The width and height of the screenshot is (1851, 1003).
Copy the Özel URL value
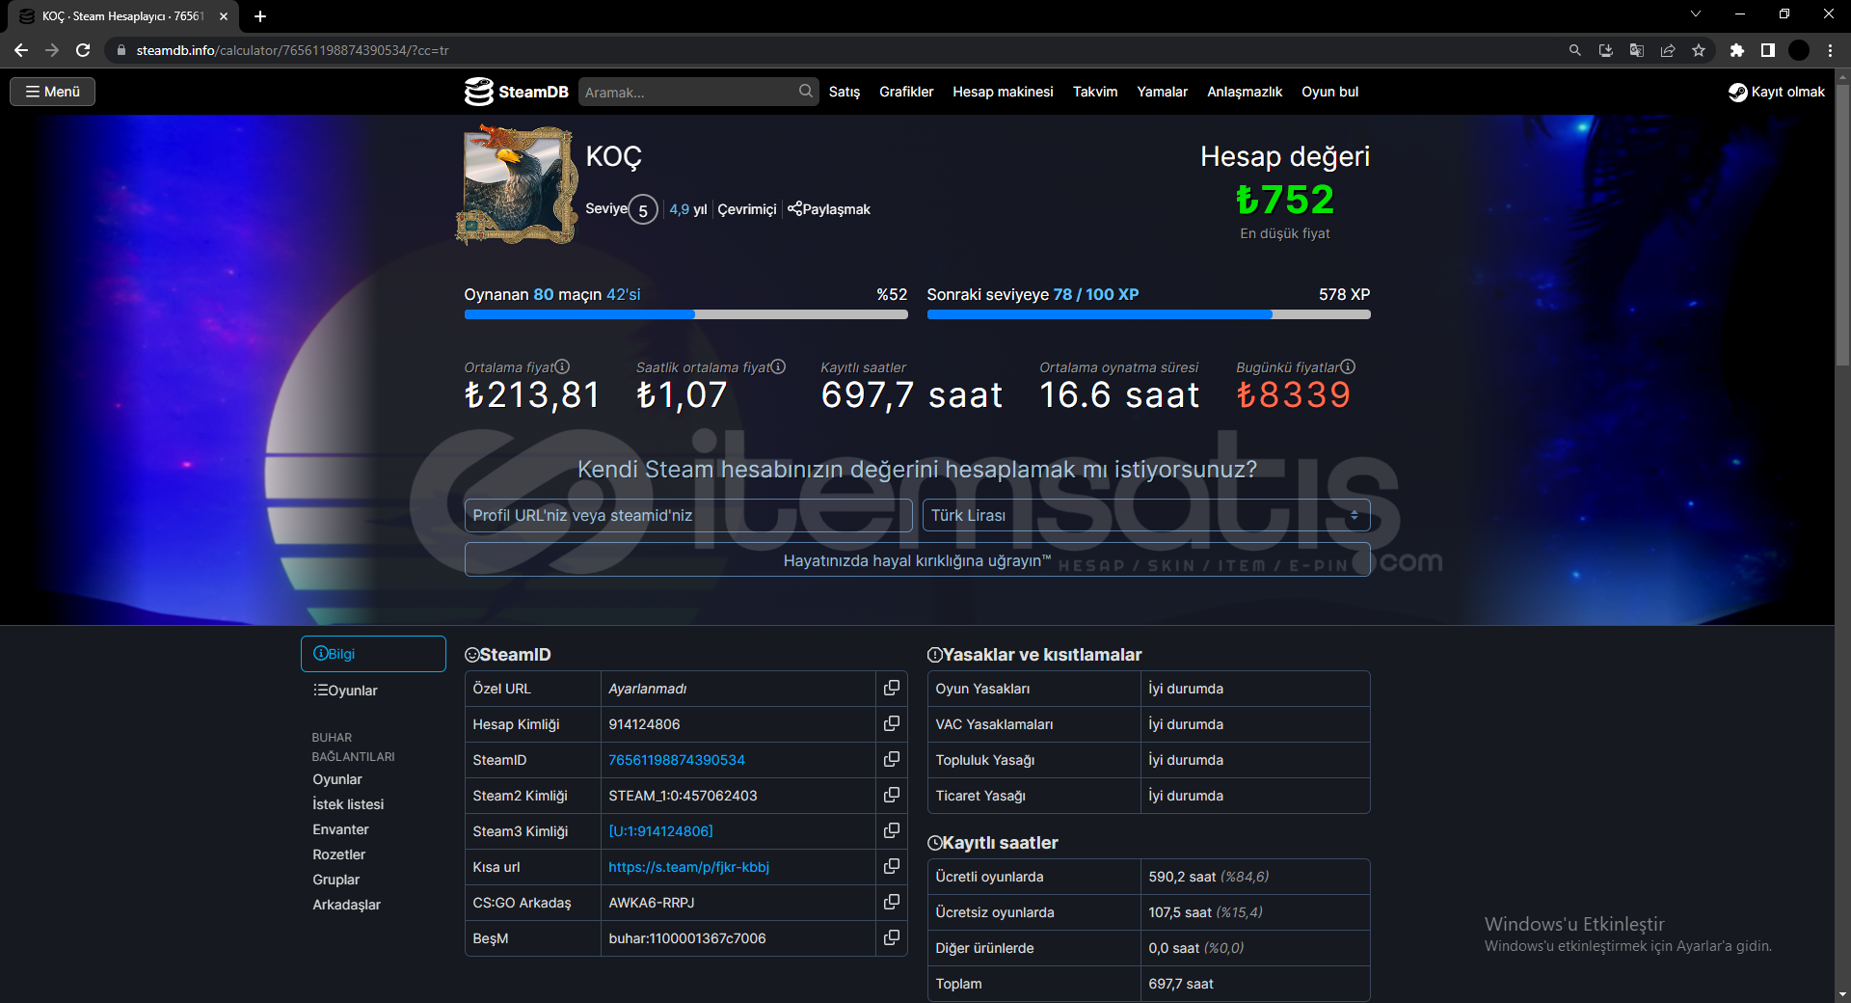892,688
